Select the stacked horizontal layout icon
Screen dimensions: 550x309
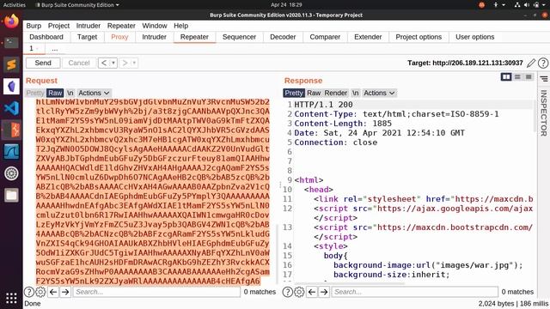click(x=517, y=76)
